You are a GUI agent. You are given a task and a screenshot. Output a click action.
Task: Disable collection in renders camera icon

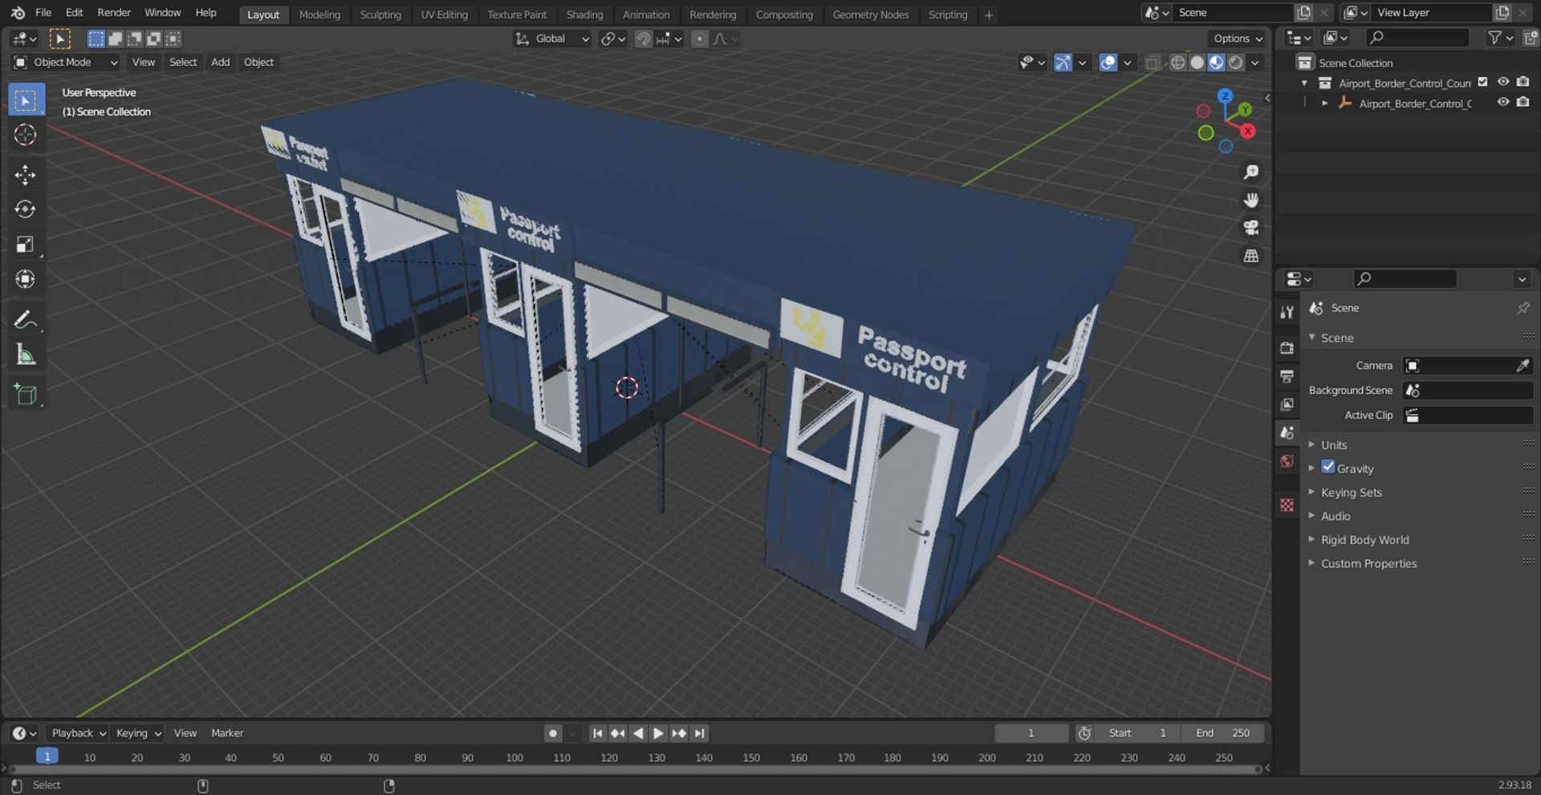click(x=1523, y=82)
